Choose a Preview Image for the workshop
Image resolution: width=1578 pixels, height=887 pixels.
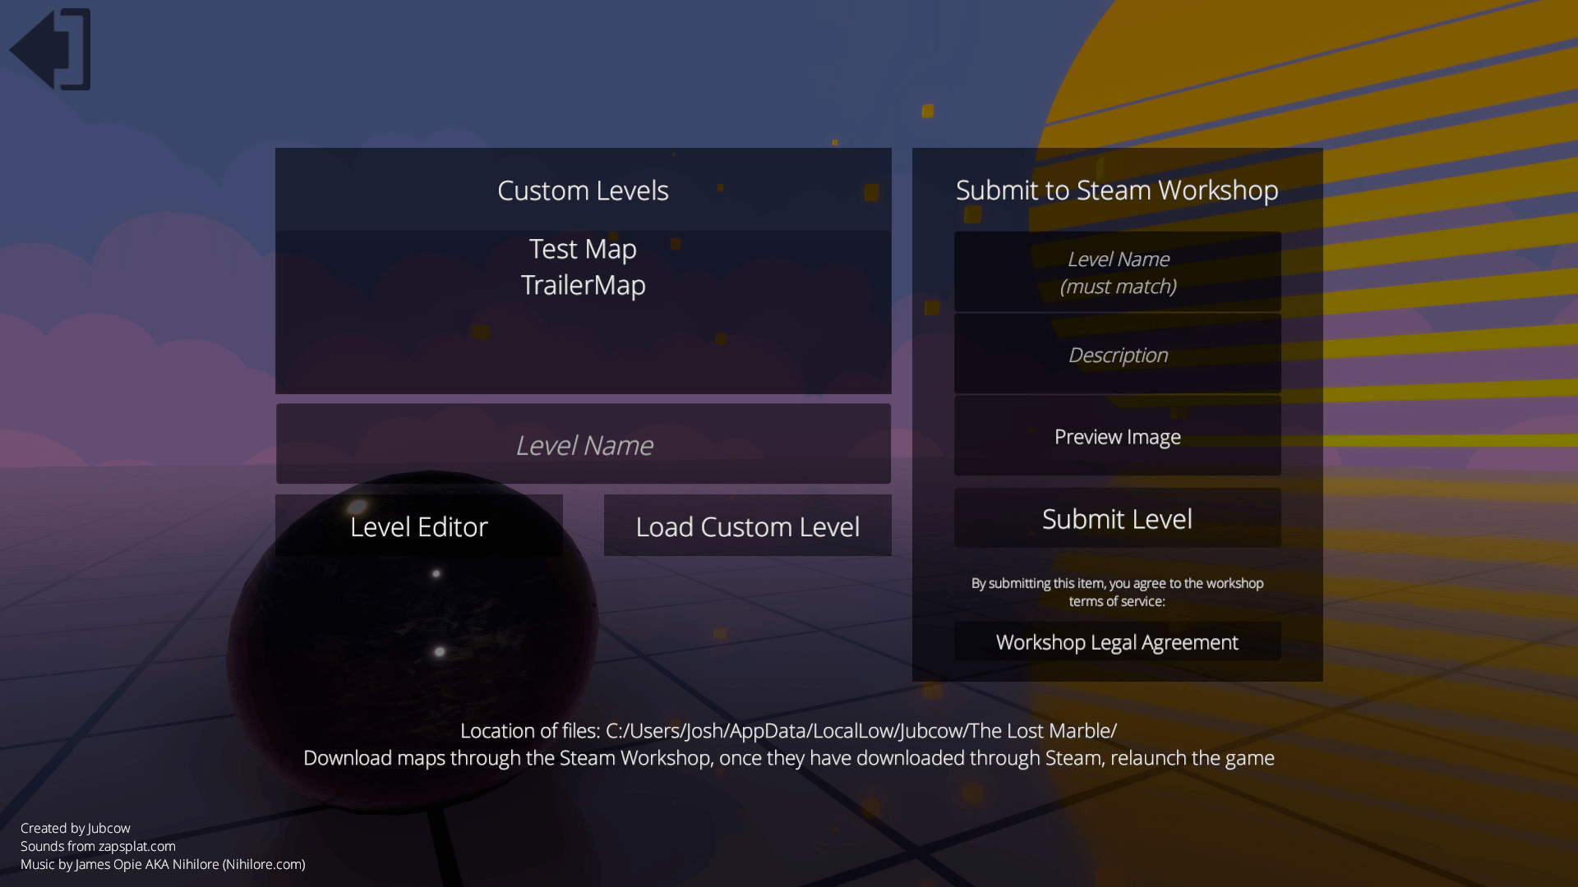[1117, 436]
